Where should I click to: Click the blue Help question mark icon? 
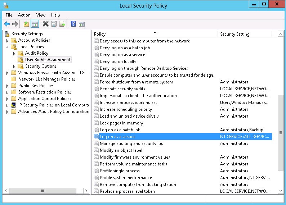pyautogui.click(x=73, y=24)
